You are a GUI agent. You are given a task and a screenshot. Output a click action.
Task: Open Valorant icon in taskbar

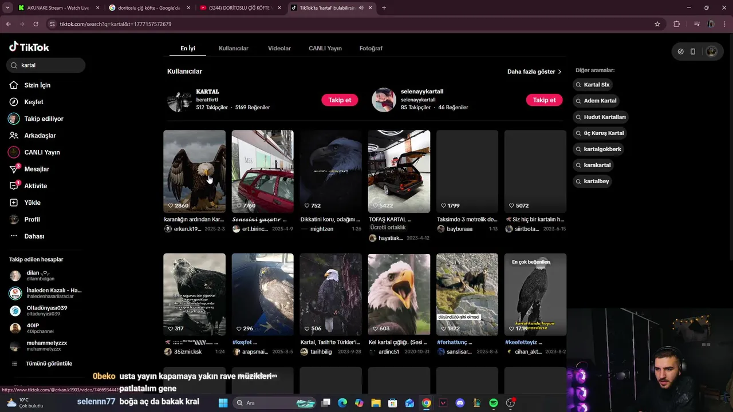(x=443, y=403)
